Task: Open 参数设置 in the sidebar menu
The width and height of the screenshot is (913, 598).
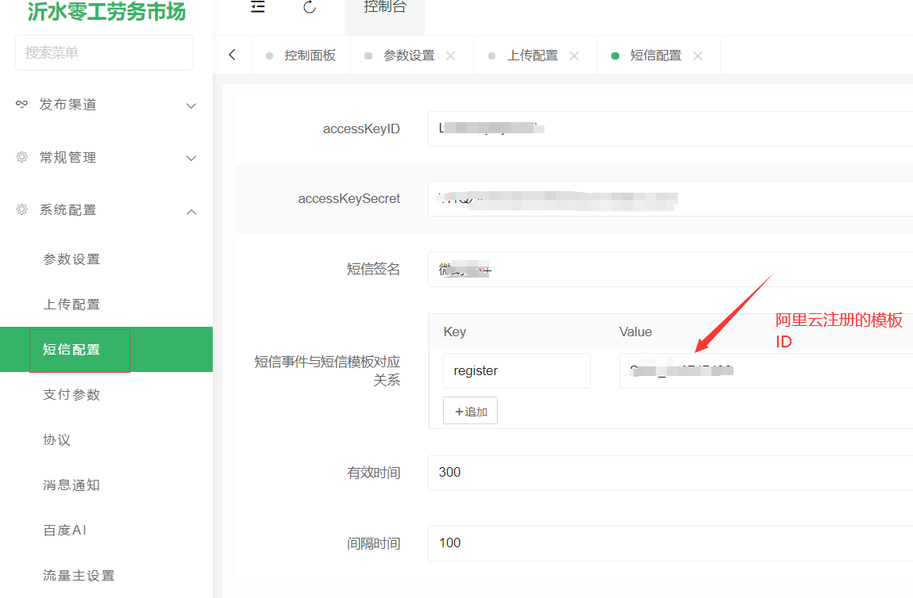Action: point(71,259)
